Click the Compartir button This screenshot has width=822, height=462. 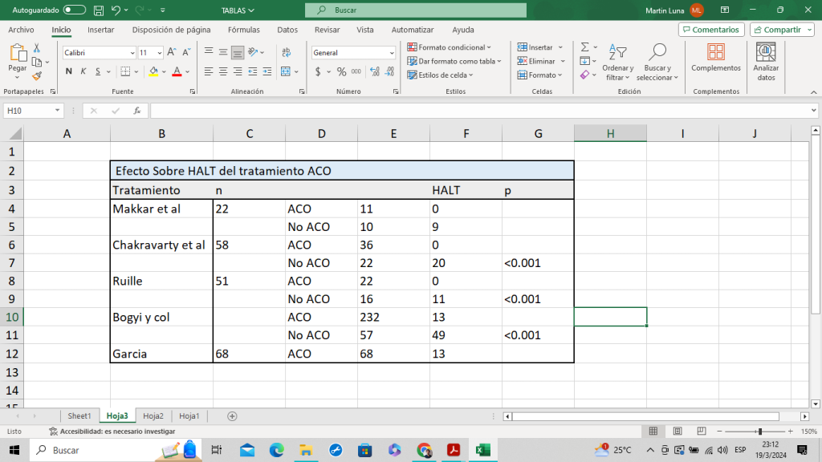(x=780, y=30)
